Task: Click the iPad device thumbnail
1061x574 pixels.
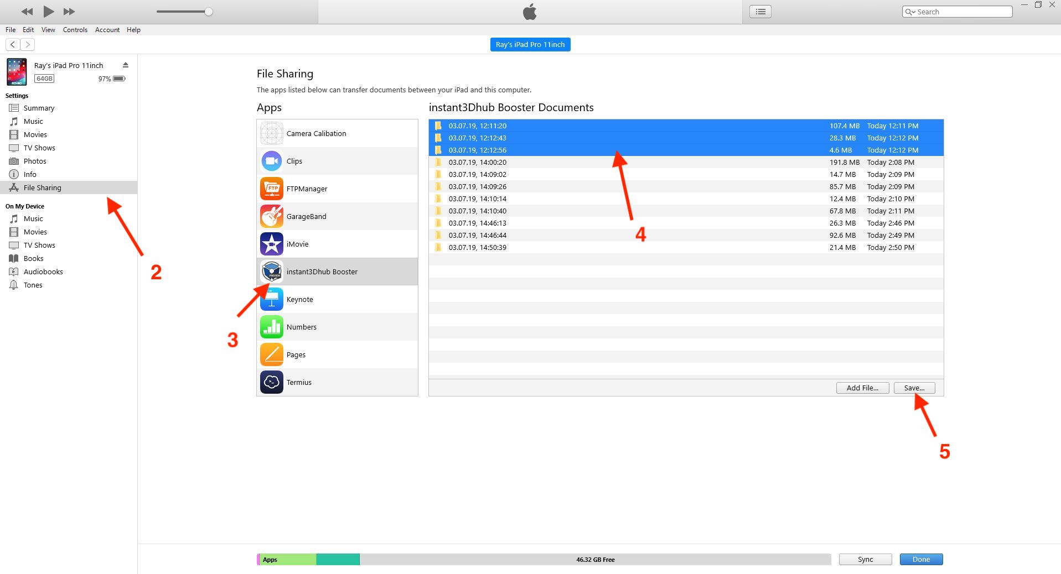Action: [x=17, y=72]
